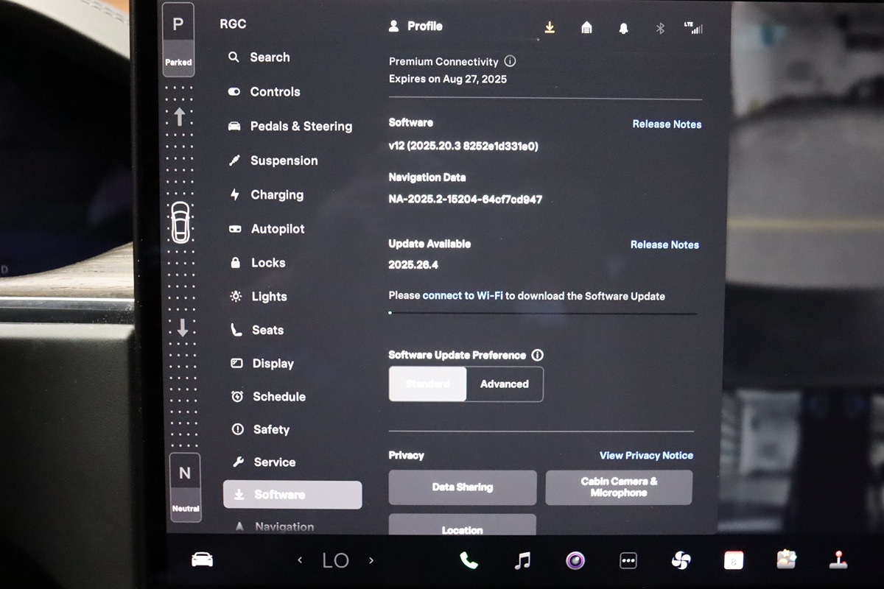Open the Toybox app icon
Screen dimensions: 884x589
[x=786, y=560]
